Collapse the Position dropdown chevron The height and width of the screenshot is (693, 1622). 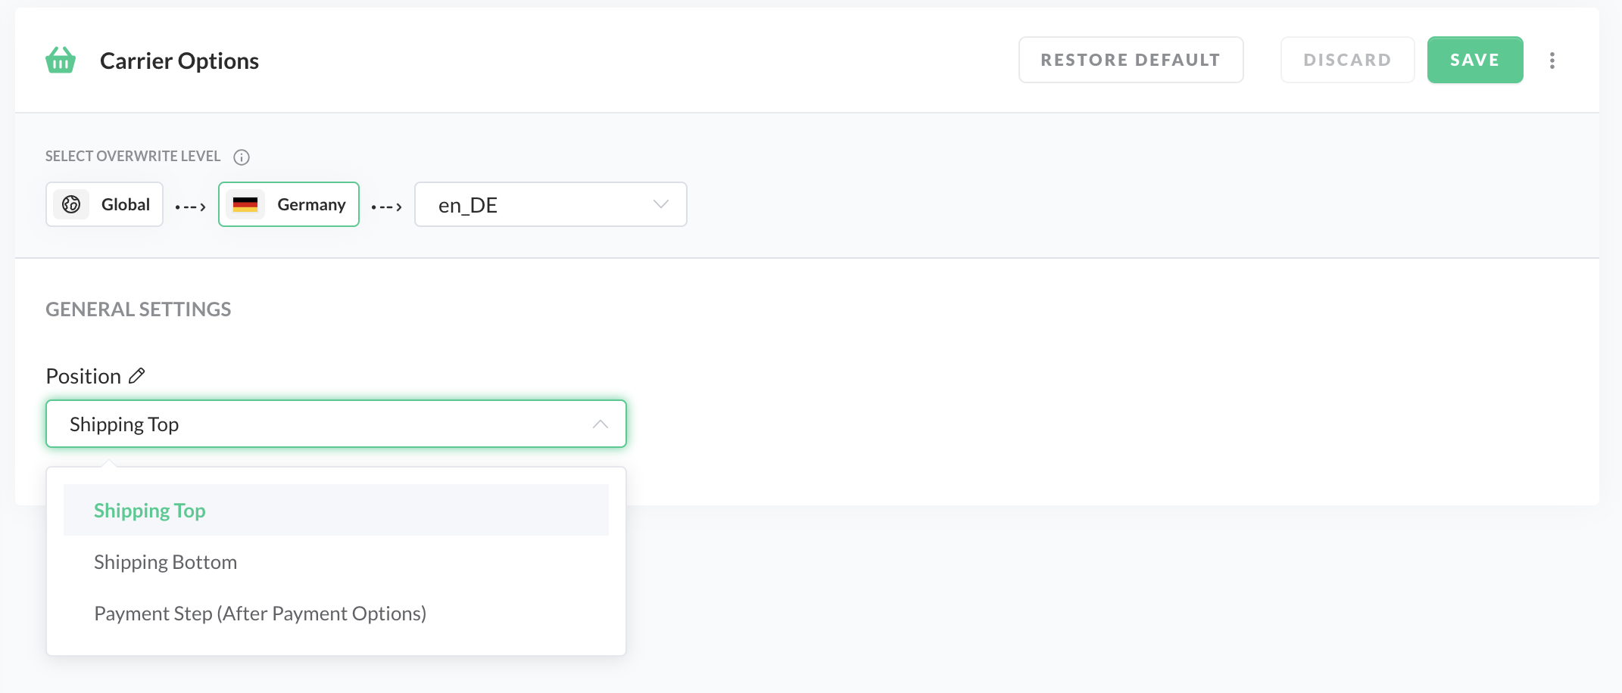[600, 424]
